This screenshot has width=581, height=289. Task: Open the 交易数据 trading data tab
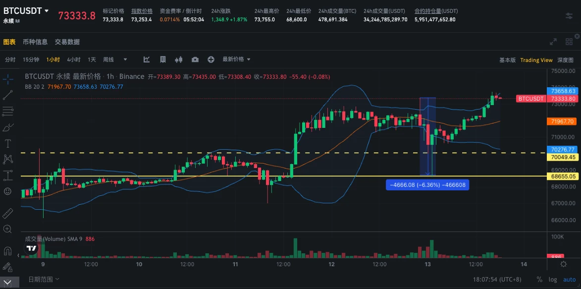coord(67,42)
